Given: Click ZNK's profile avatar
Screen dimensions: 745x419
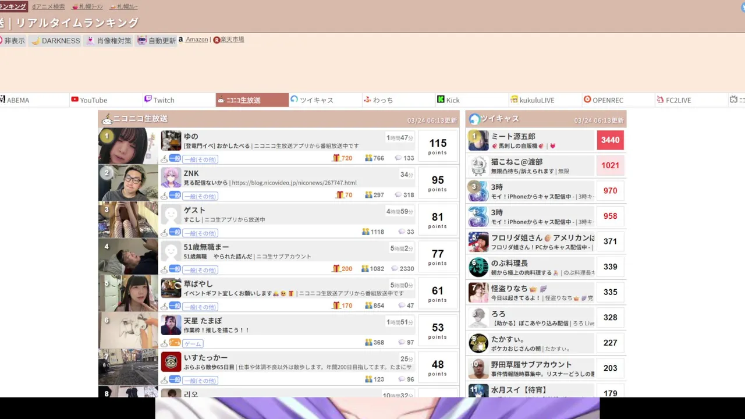Looking at the screenshot, I should coord(171,177).
